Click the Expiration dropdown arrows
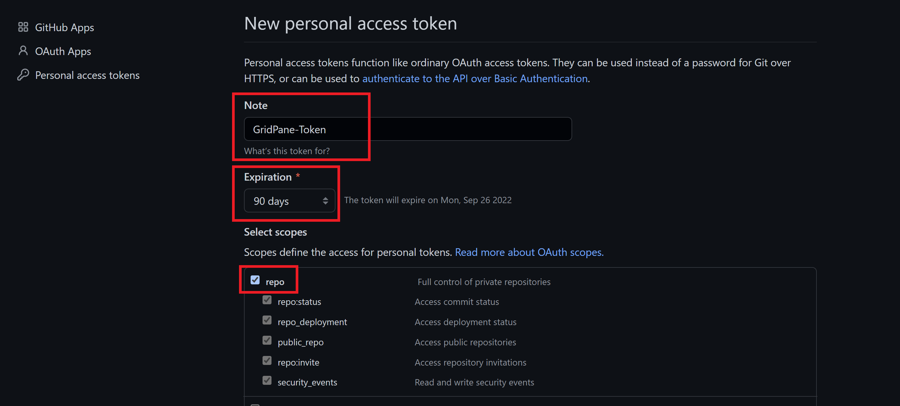This screenshot has width=900, height=406. coord(325,201)
